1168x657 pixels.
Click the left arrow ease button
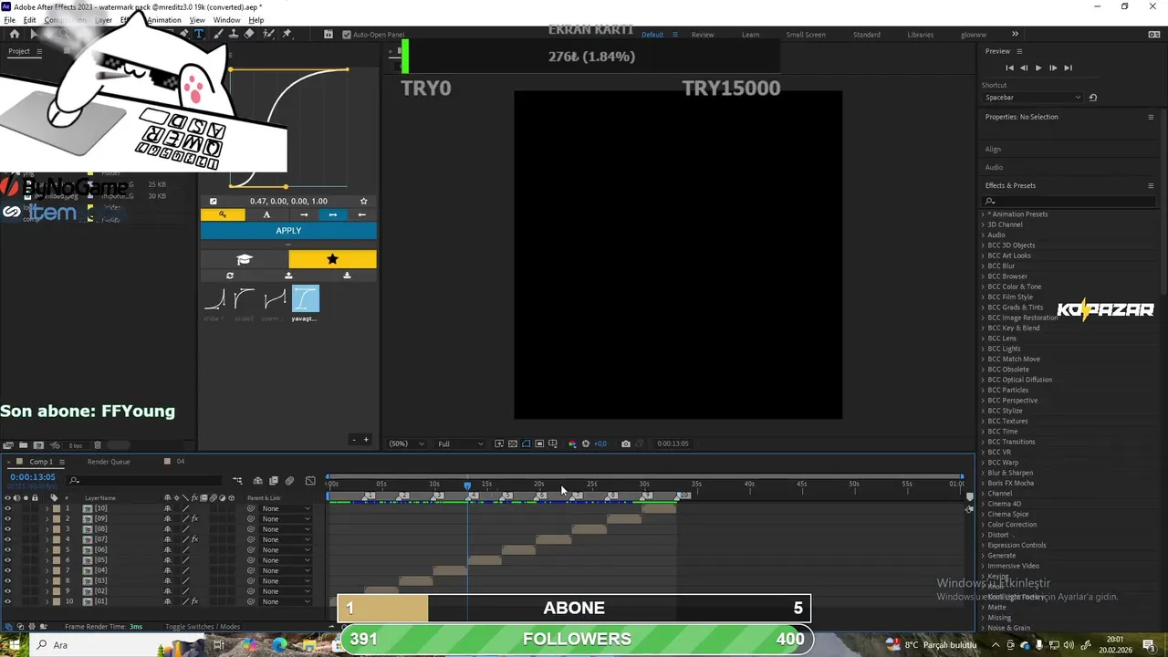pyautogui.click(x=362, y=214)
